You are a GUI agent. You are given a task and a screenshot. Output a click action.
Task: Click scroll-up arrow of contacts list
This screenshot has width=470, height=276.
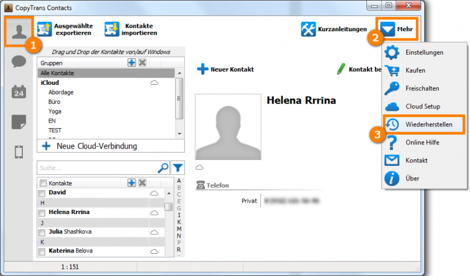169,194
